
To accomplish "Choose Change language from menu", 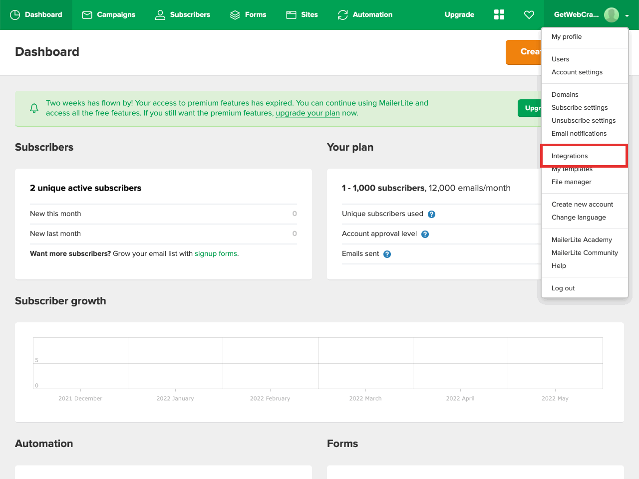I will tap(579, 217).
